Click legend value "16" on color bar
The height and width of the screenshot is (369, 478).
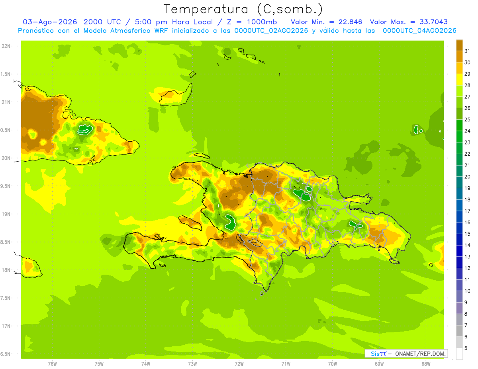pyautogui.click(x=468, y=223)
